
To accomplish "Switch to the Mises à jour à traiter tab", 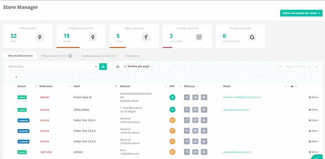I will pyautogui.click(x=57, y=56).
